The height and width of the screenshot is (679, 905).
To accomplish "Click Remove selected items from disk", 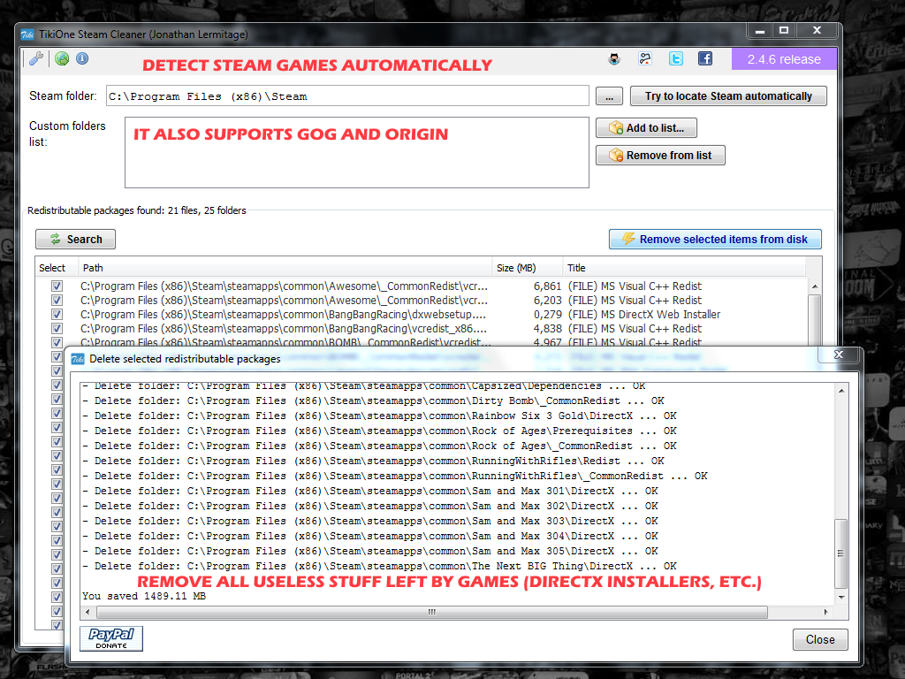I will click(x=715, y=239).
